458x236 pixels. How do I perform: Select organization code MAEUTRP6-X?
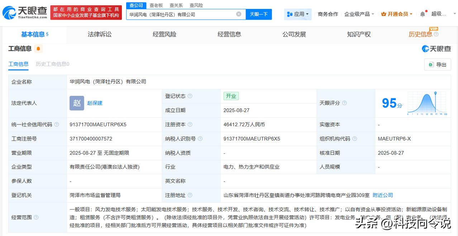point(394,139)
